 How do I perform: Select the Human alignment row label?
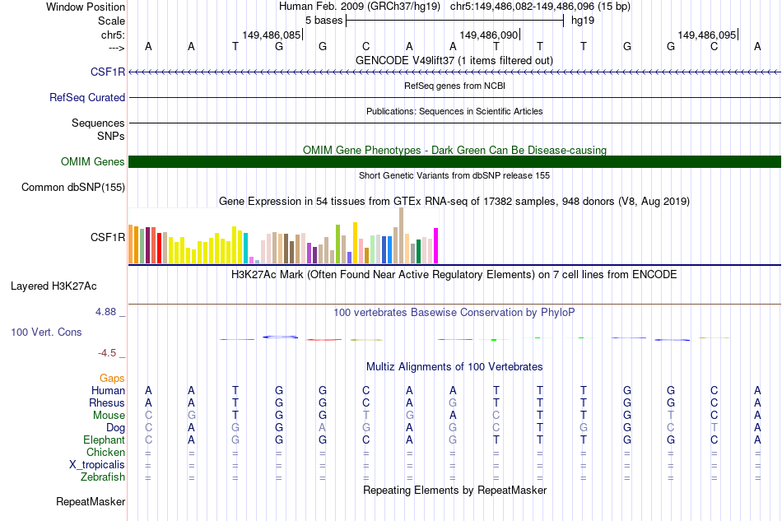(108, 390)
